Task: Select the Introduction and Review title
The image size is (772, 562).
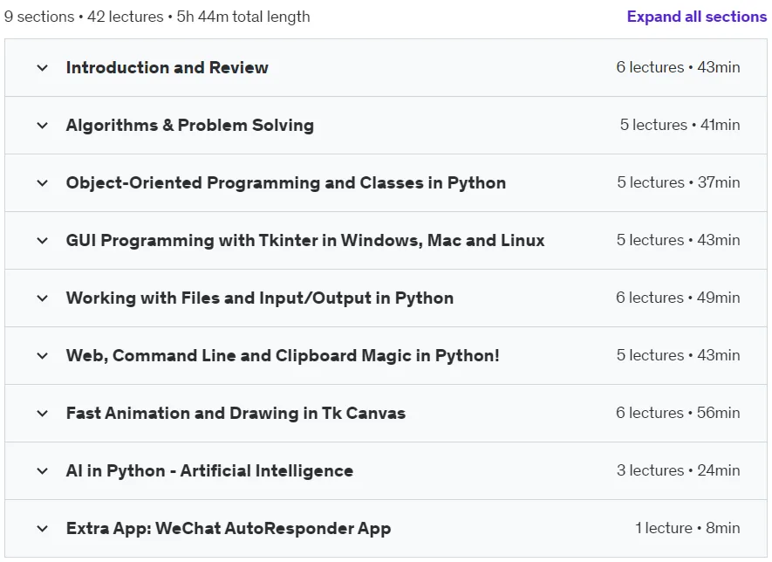Action: 167,67
